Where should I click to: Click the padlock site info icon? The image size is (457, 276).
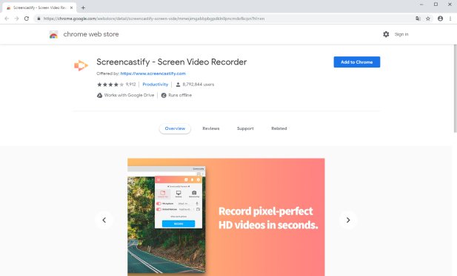click(x=39, y=19)
